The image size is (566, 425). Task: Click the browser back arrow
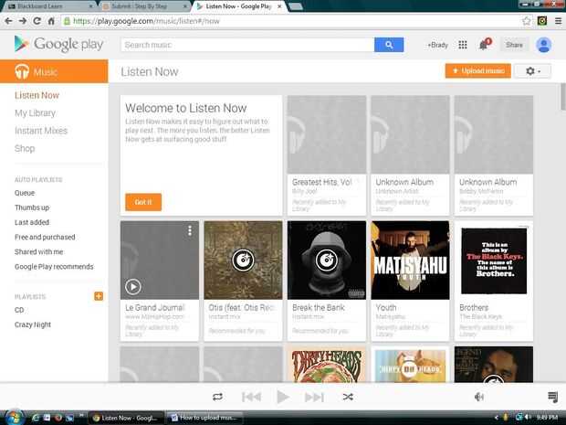8,21
